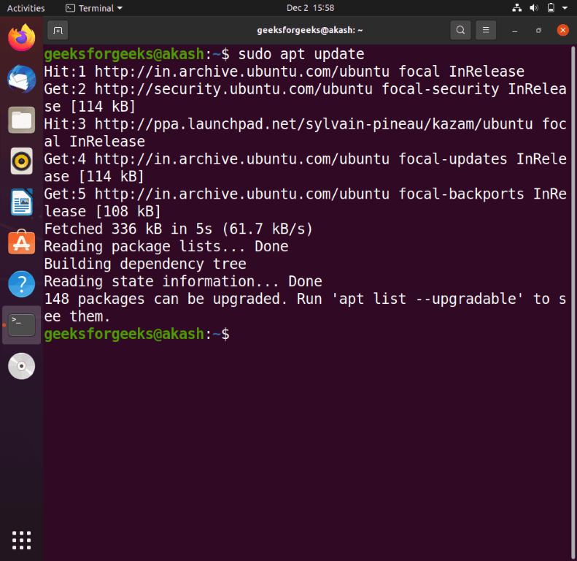Restore the terminal window size

[539, 30]
